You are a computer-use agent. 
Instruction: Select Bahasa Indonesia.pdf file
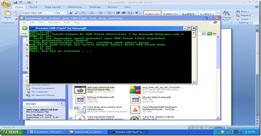click(x=94, y=99)
